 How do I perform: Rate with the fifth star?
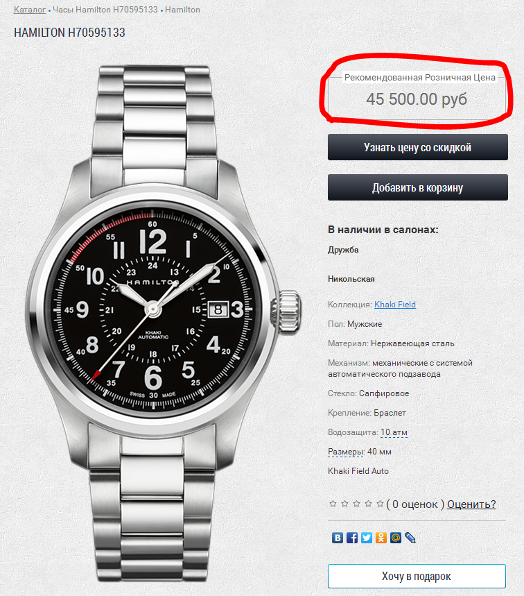(380, 504)
